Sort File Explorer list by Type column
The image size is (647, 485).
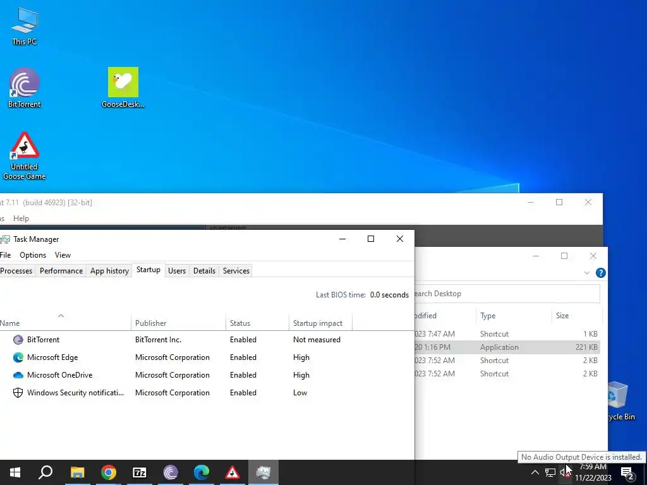(x=513, y=316)
